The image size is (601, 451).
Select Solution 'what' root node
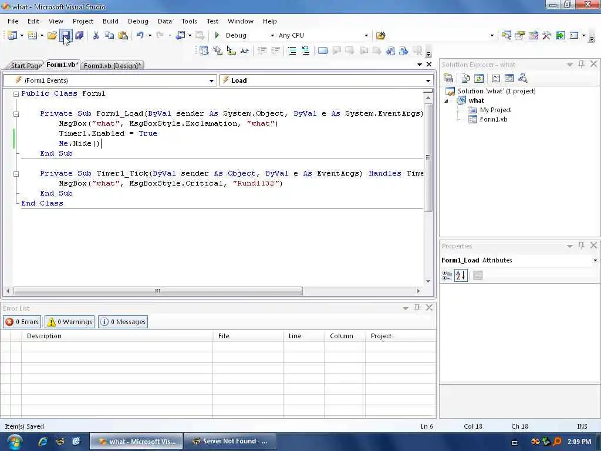click(497, 91)
